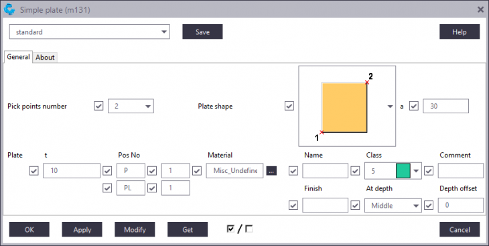This screenshot has width=489, height=246.
Task: Toggle the Plate shape checkbox
Action: 289,106
